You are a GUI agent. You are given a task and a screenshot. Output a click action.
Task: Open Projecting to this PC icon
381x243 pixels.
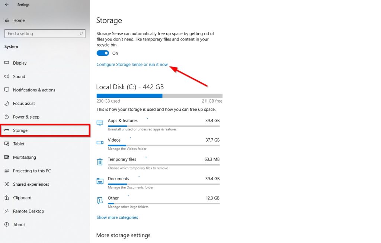7,171
